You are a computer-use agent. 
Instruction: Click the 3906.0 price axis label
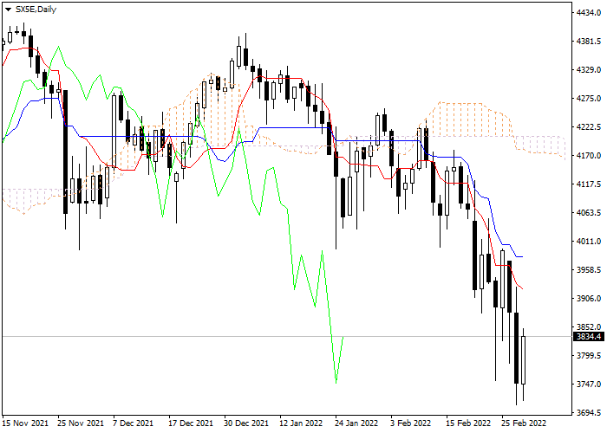(x=589, y=299)
